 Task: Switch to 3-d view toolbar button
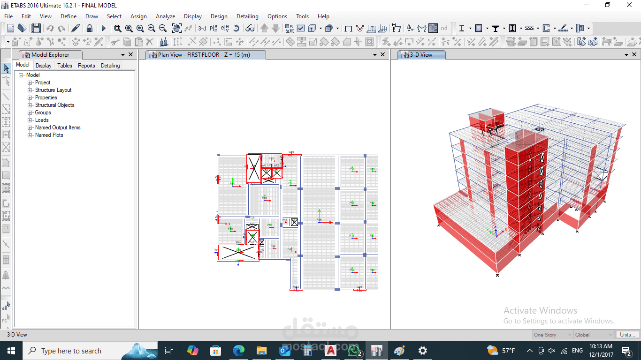202,28
